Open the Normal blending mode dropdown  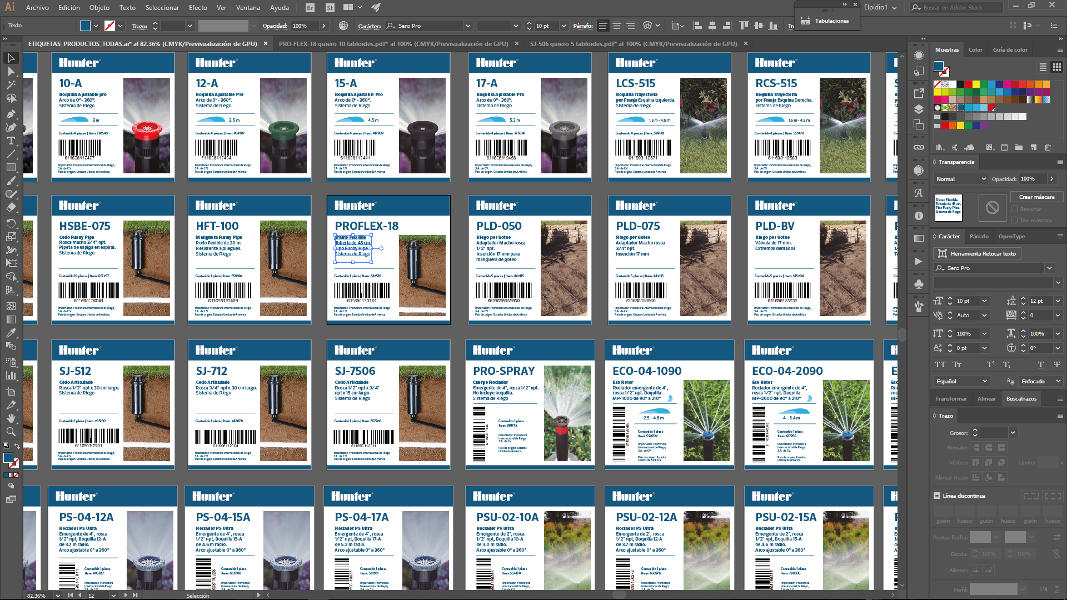(961, 179)
